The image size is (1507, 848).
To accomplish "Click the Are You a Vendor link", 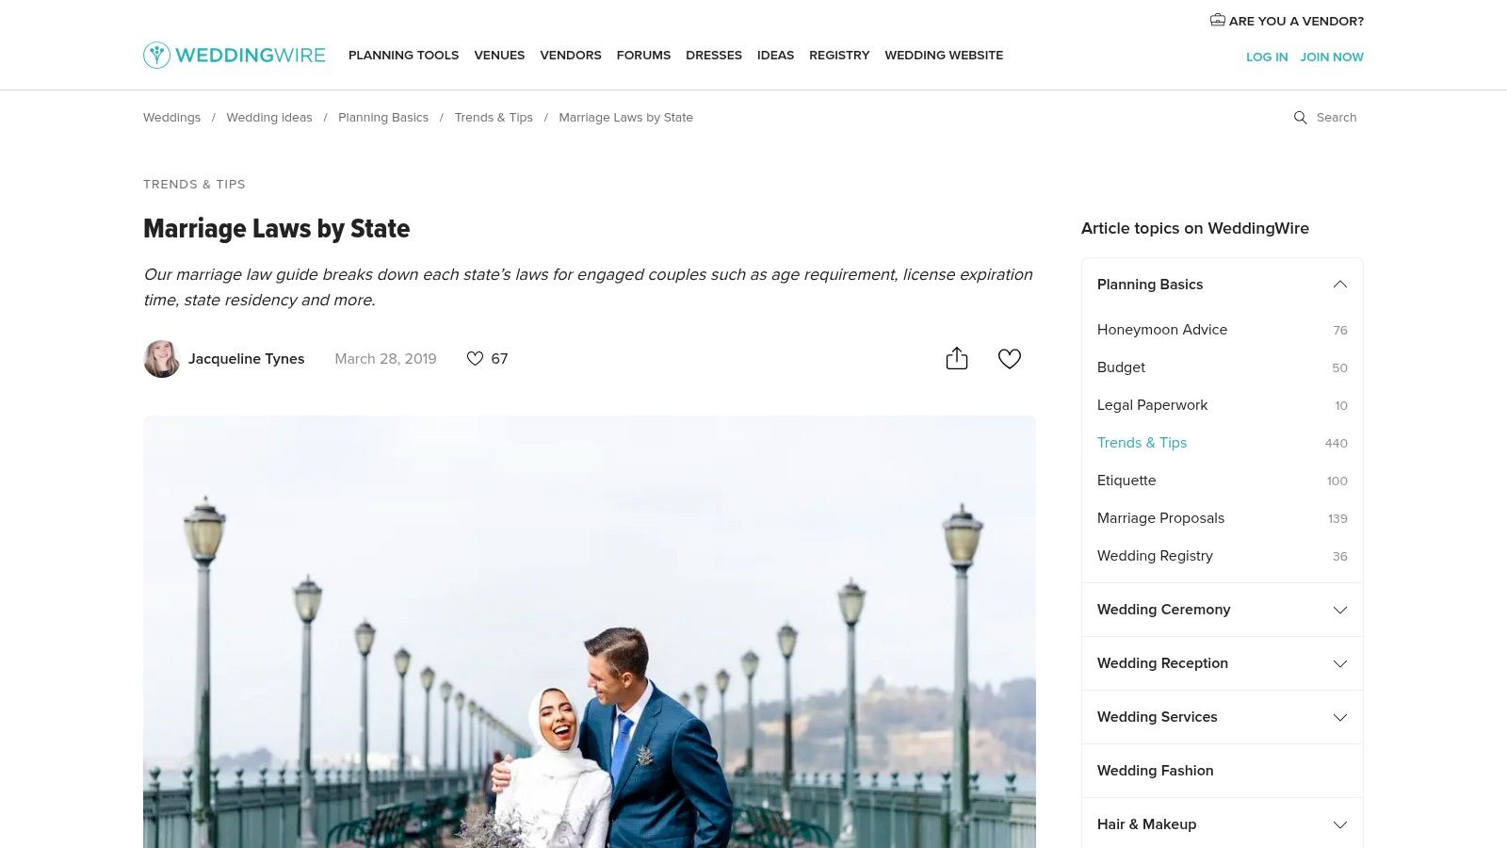I will pos(1296,21).
